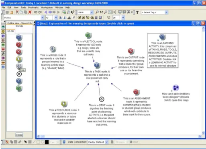Open the Bookmarks menu
Screen dimensions: 206x149
(x=33, y=8)
